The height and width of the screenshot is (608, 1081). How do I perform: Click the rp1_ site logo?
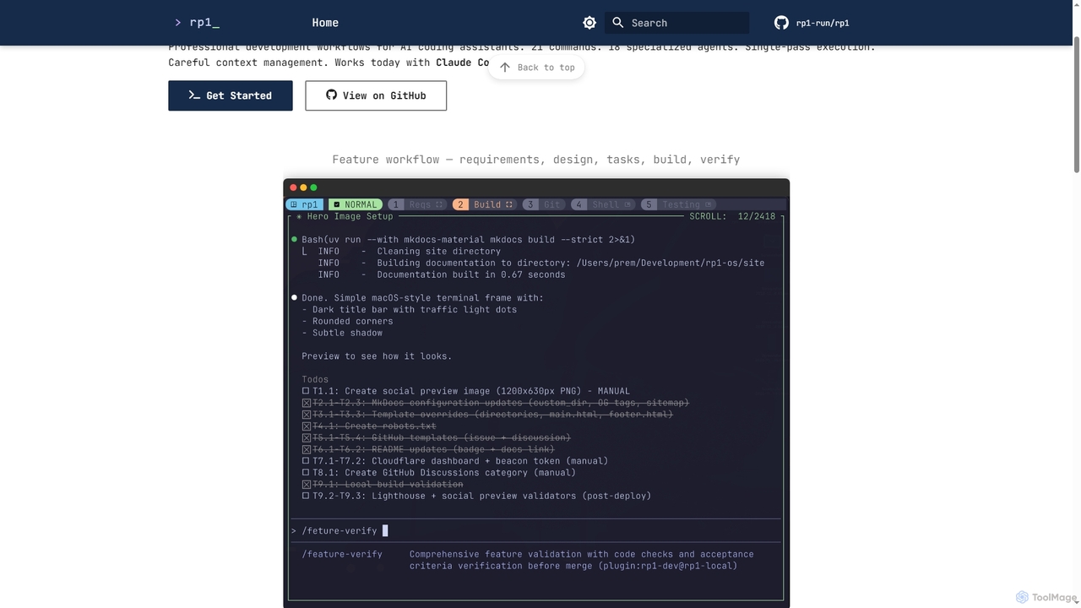[196, 23]
